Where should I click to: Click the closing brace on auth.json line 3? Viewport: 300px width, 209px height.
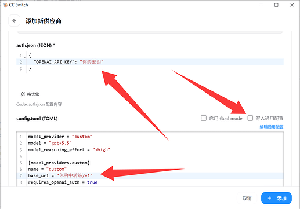pos(30,69)
